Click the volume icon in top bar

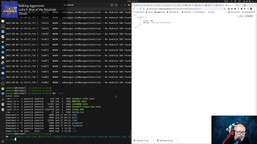[247, 1]
